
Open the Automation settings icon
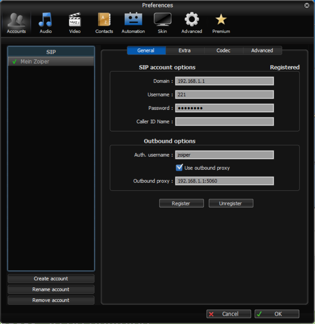coord(133,22)
